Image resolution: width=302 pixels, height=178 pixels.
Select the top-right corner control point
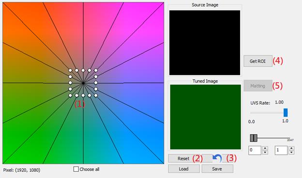tap(96, 70)
